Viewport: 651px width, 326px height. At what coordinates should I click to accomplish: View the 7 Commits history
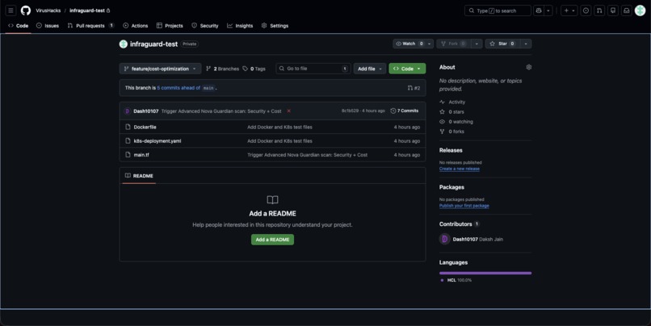click(x=405, y=111)
